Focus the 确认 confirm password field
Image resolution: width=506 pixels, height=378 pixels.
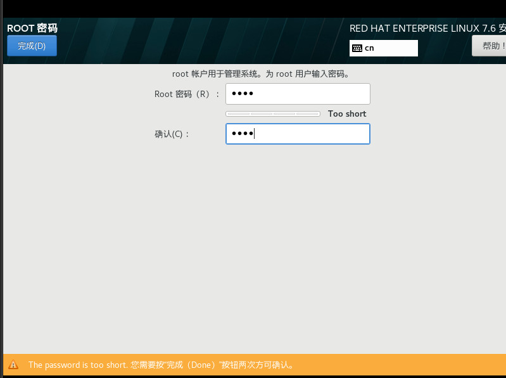tap(298, 134)
